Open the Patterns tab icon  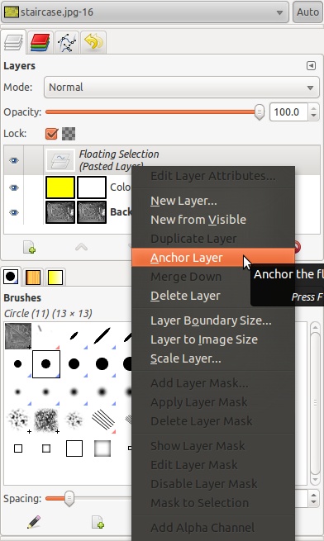(x=33, y=277)
